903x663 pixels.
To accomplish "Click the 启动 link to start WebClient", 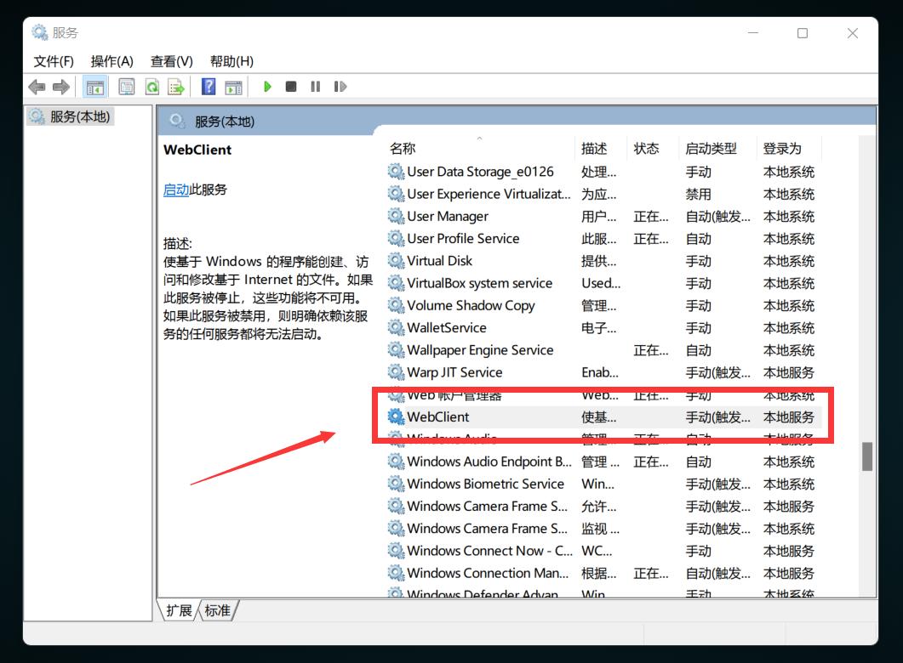I will point(176,190).
